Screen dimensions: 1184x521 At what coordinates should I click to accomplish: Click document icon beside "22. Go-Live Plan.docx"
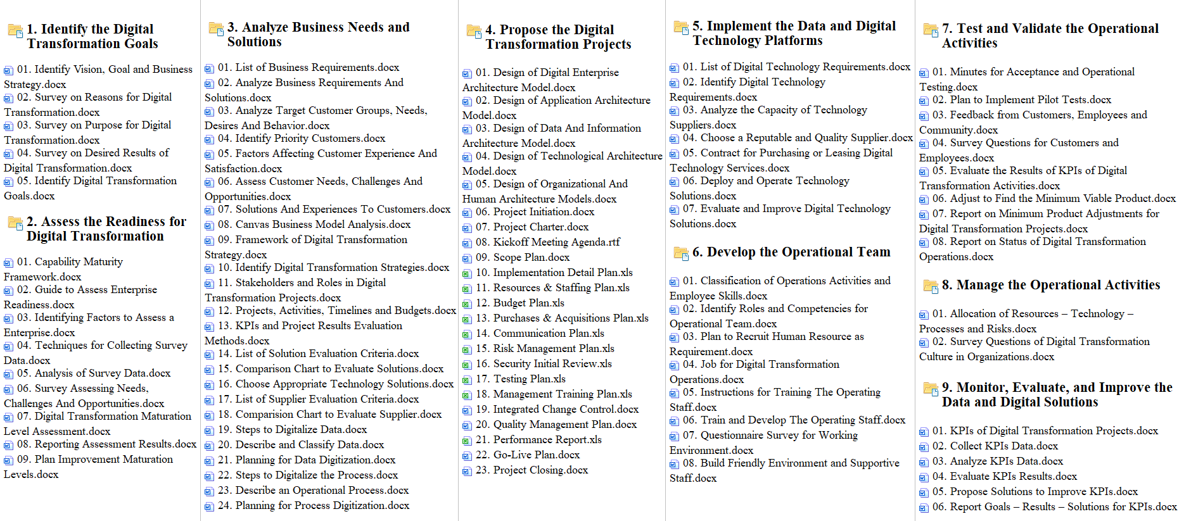(x=467, y=456)
